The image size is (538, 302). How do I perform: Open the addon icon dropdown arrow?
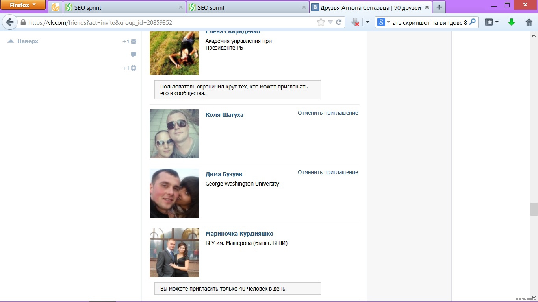(368, 22)
